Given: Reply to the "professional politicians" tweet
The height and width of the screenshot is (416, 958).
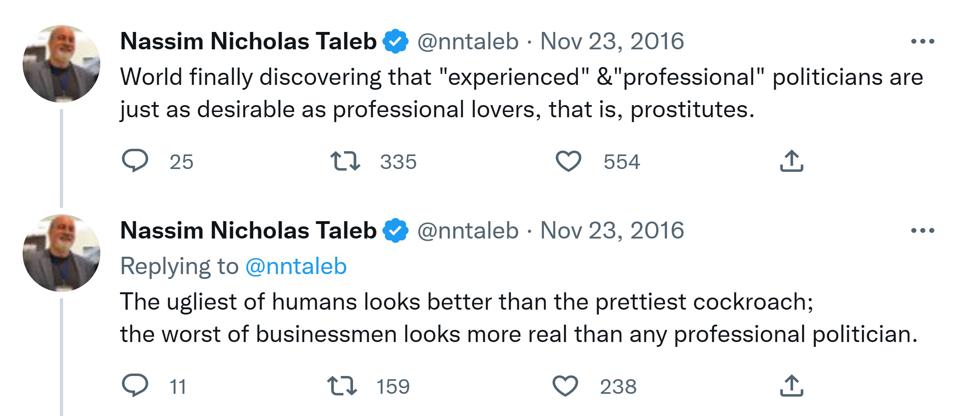Looking at the screenshot, I should click(x=135, y=161).
